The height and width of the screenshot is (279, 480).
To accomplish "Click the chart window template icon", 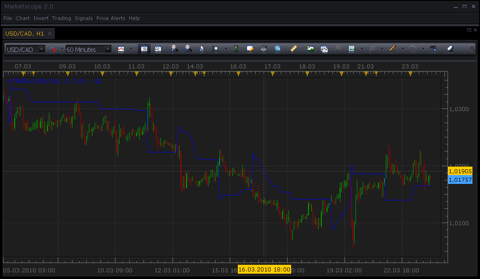I will point(324,48).
